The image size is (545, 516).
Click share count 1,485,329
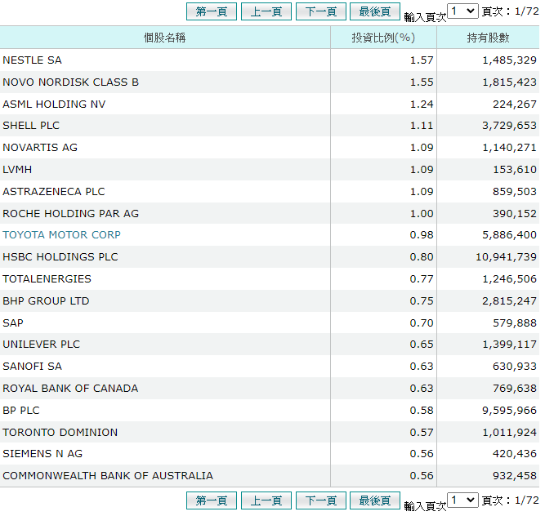point(510,60)
